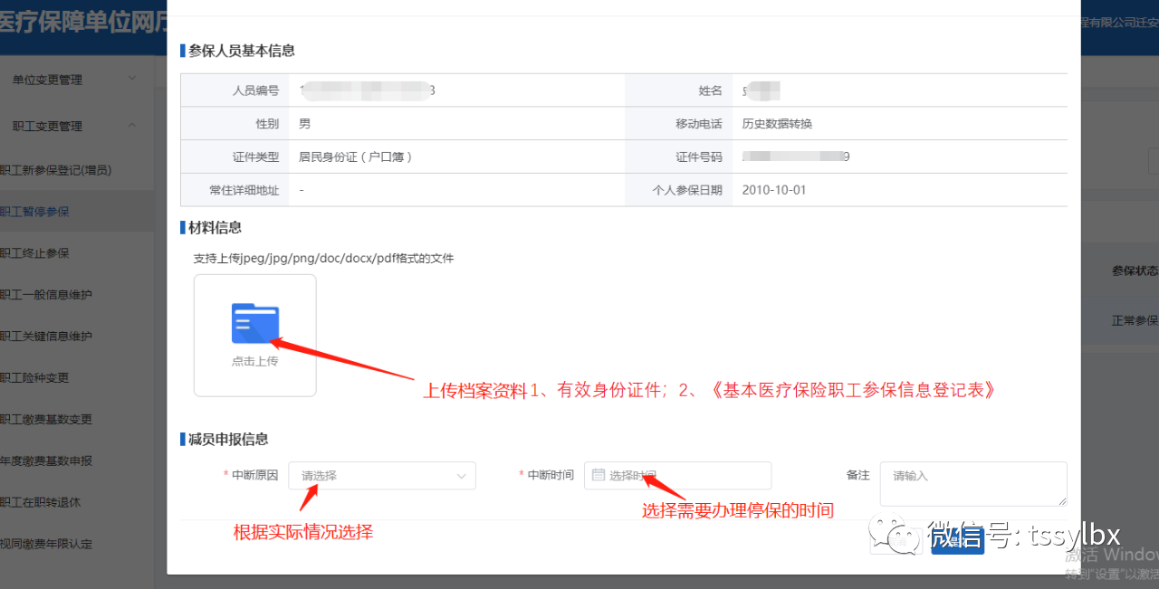
Task: Open the 中断原因 dropdown
Action: (x=381, y=476)
